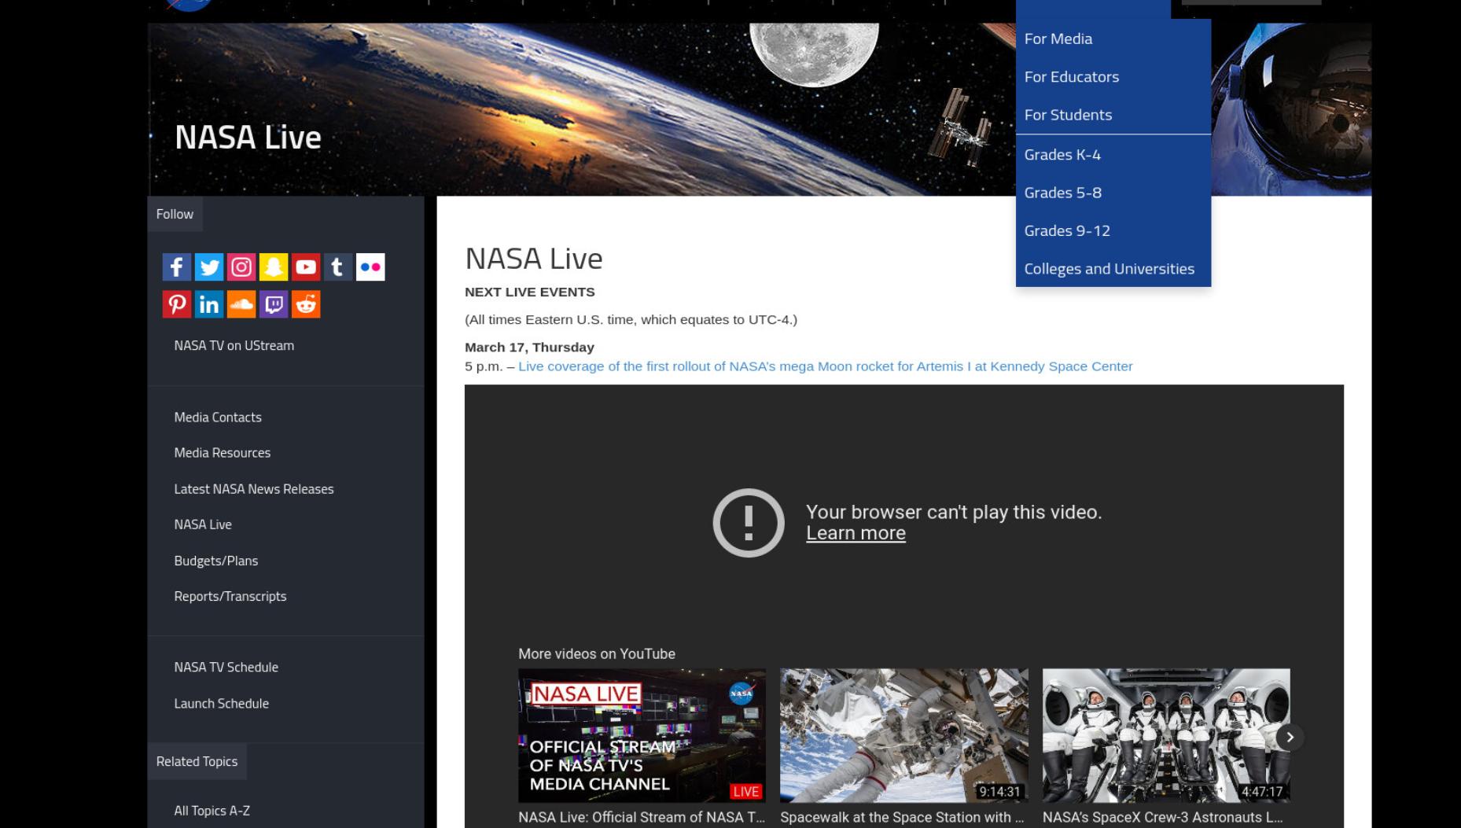Open NASA's YouTube channel icon
Viewport: 1461px width, 828px height.
click(x=306, y=267)
